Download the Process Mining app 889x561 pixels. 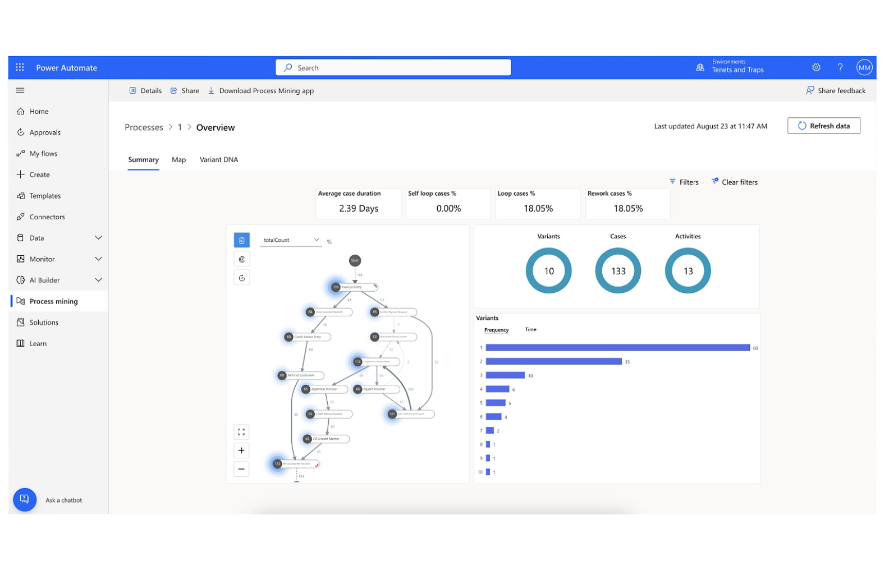[261, 91]
